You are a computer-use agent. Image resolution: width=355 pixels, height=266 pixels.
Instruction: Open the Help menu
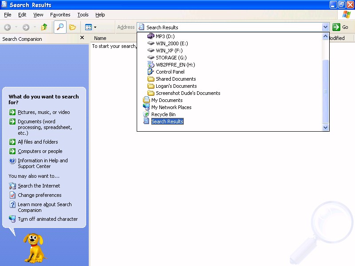[100, 15]
